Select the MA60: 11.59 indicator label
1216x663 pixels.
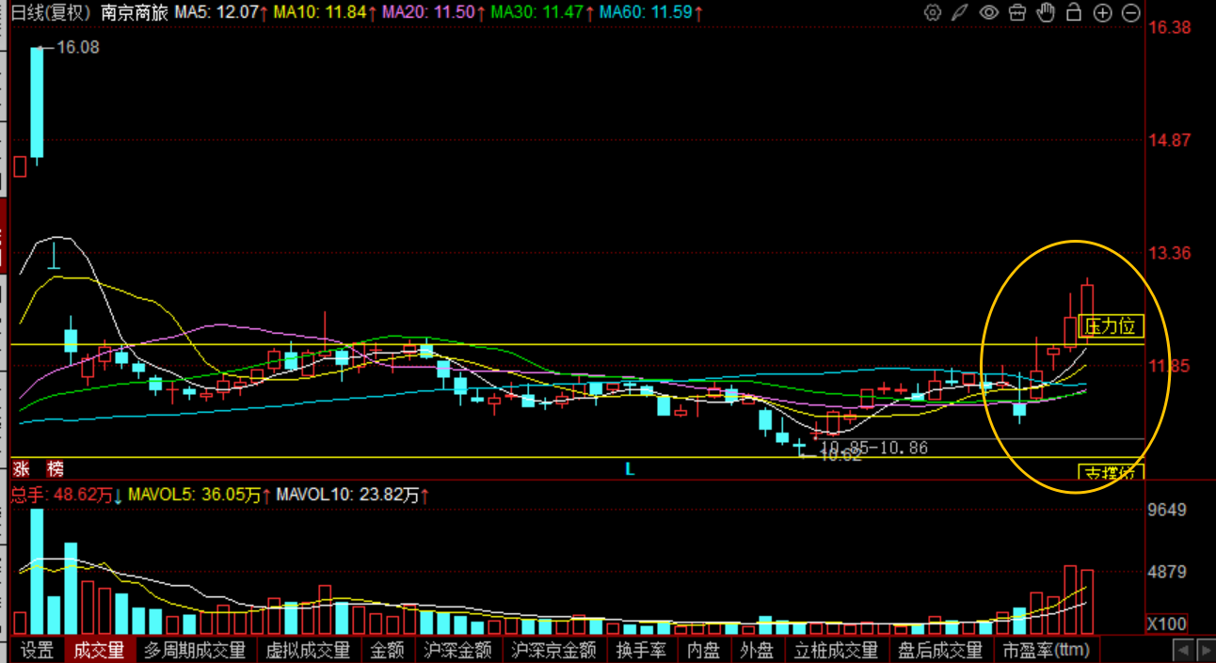651,13
